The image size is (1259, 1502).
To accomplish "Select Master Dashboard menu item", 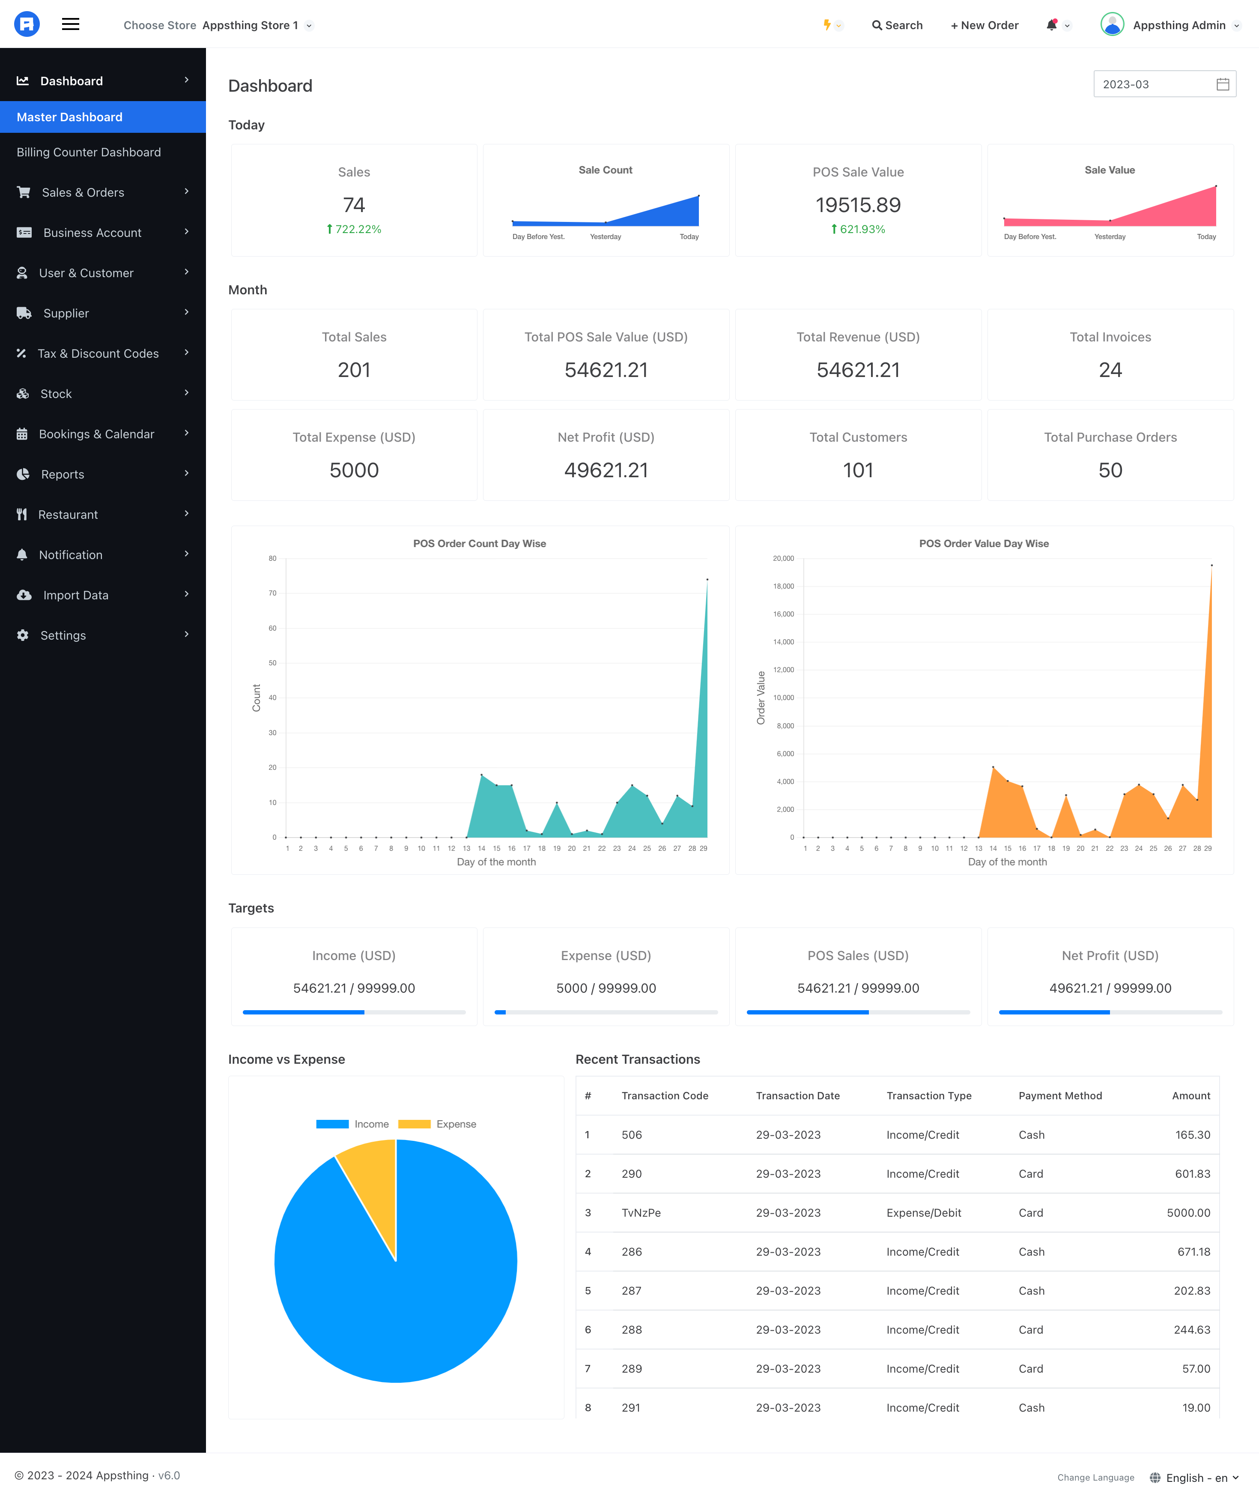I will click(103, 117).
